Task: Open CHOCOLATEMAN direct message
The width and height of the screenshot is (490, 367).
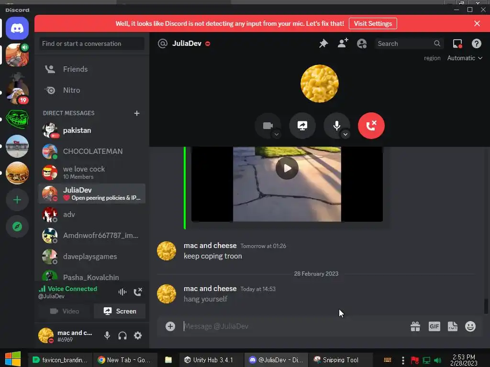Action: (x=92, y=151)
